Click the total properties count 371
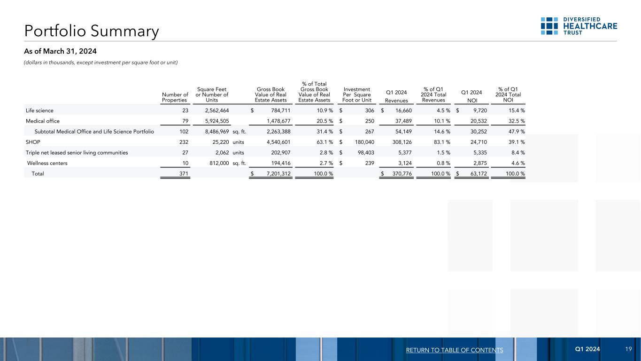641x361 pixels. [x=183, y=174]
